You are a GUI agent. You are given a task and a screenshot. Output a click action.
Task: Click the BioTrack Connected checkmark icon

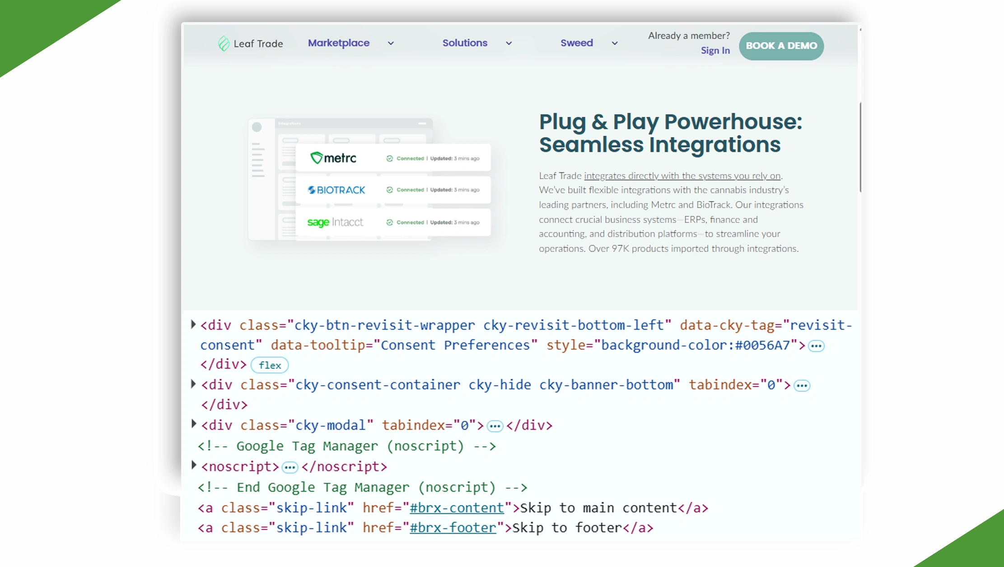click(x=389, y=190)
